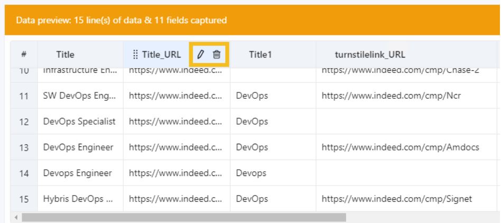Click the # column header
Screen dimensions: 501x223
click(24, 54)
